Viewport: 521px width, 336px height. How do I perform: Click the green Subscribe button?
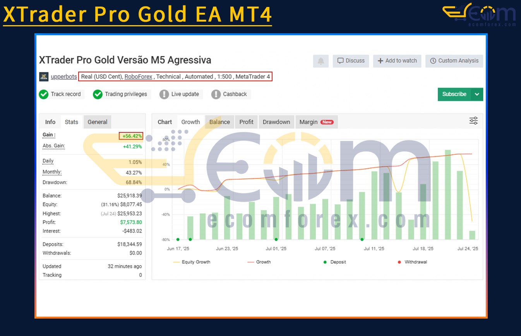pyautogui.click(x=454, y=94)
